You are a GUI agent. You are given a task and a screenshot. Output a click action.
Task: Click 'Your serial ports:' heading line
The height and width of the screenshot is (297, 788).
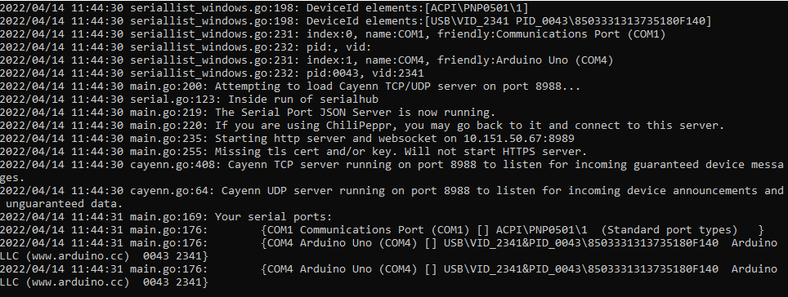(x=166, y=217)
